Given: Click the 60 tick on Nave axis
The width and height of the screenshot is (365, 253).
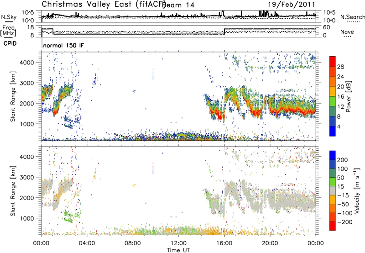Looking at the screenshot, I should (327, 27).
